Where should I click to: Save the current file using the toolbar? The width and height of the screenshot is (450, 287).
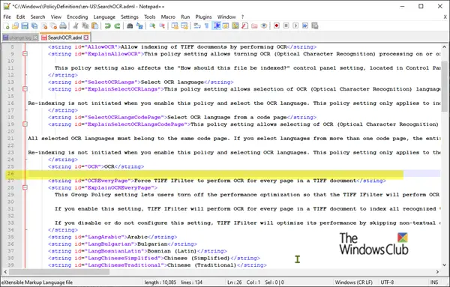coord(25,25)
